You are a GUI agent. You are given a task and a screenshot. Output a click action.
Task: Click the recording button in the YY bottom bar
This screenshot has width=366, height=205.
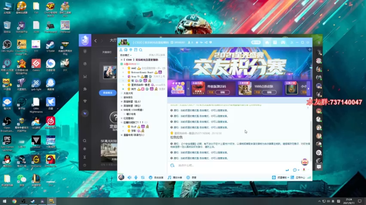click(x=191, y=177)
